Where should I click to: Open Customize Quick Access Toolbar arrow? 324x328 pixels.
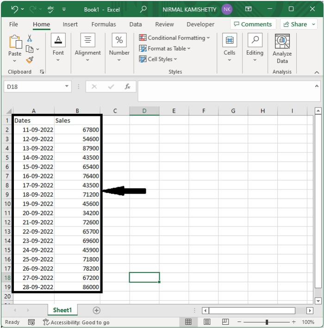tap(64, 9)
